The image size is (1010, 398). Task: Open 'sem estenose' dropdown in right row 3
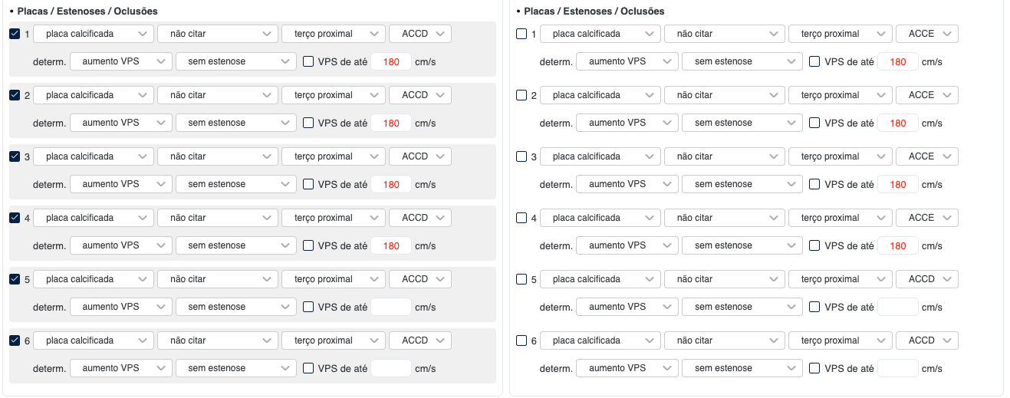point(742,184)
